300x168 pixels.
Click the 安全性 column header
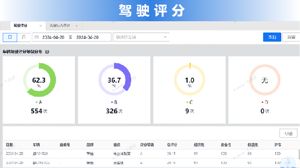[226, 145]
